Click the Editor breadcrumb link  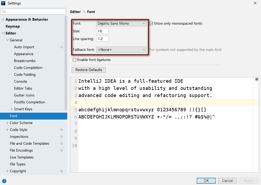(x=75, y=12)
